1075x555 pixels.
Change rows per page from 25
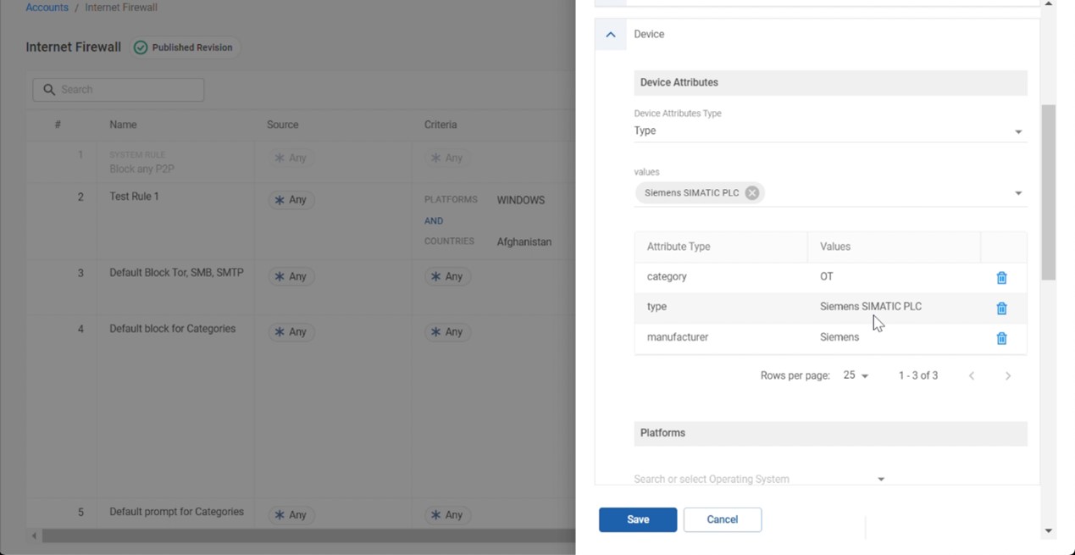click(856, 376)
